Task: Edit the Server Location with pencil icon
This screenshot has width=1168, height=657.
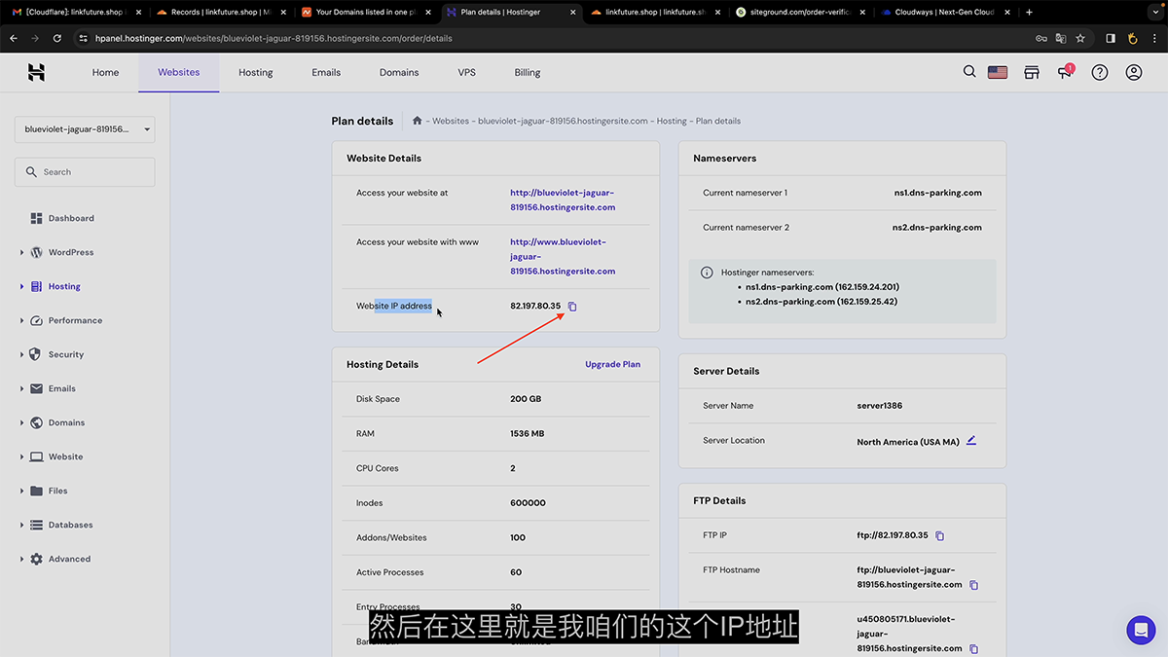Action: (971, 441)
